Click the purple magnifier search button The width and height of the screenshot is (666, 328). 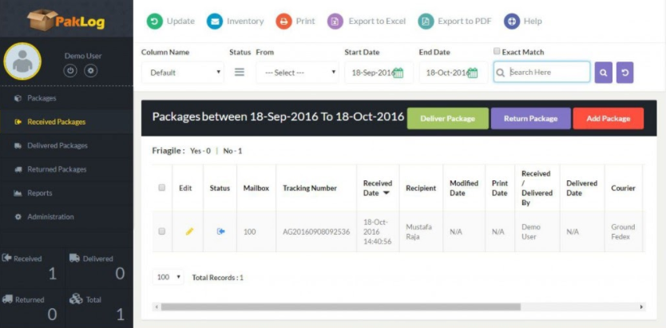604,73
